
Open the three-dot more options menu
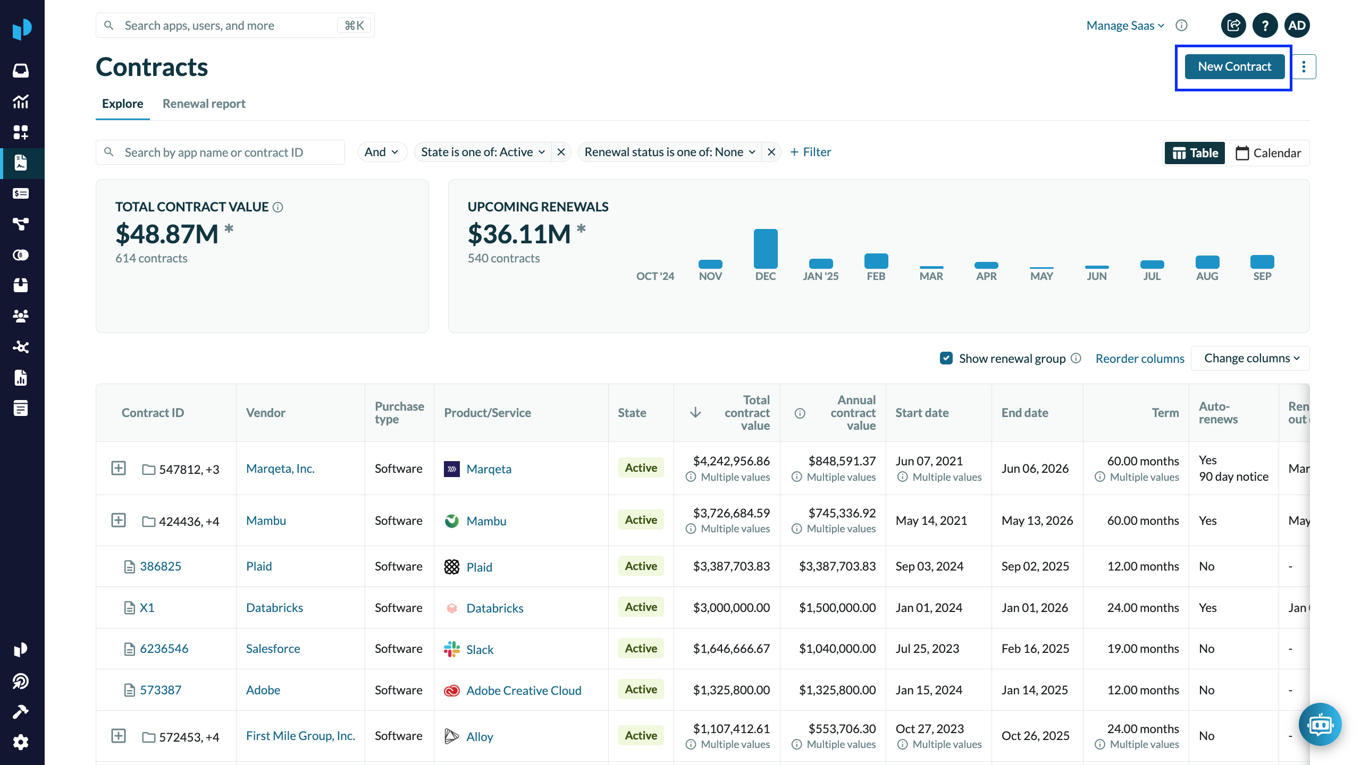1304,67
